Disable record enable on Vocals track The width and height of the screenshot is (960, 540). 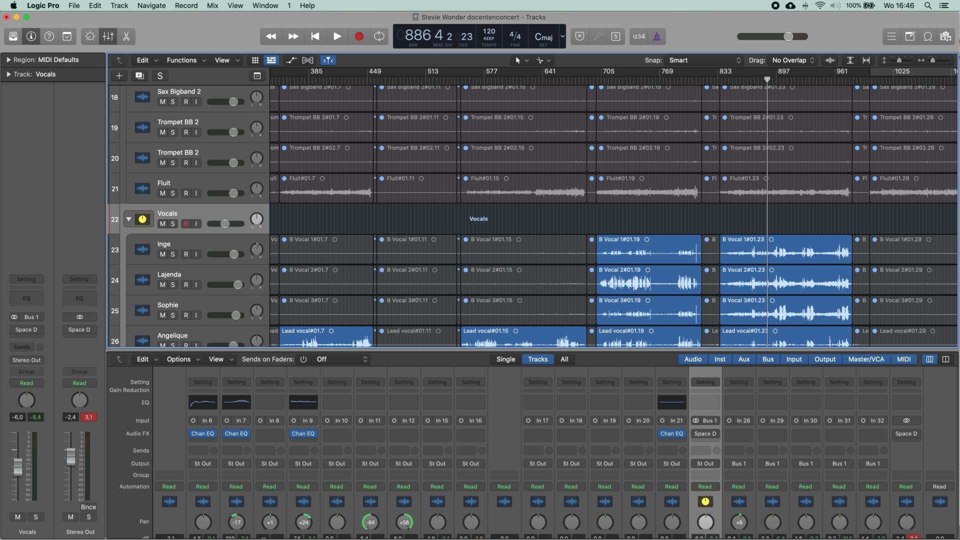point(186,224)
